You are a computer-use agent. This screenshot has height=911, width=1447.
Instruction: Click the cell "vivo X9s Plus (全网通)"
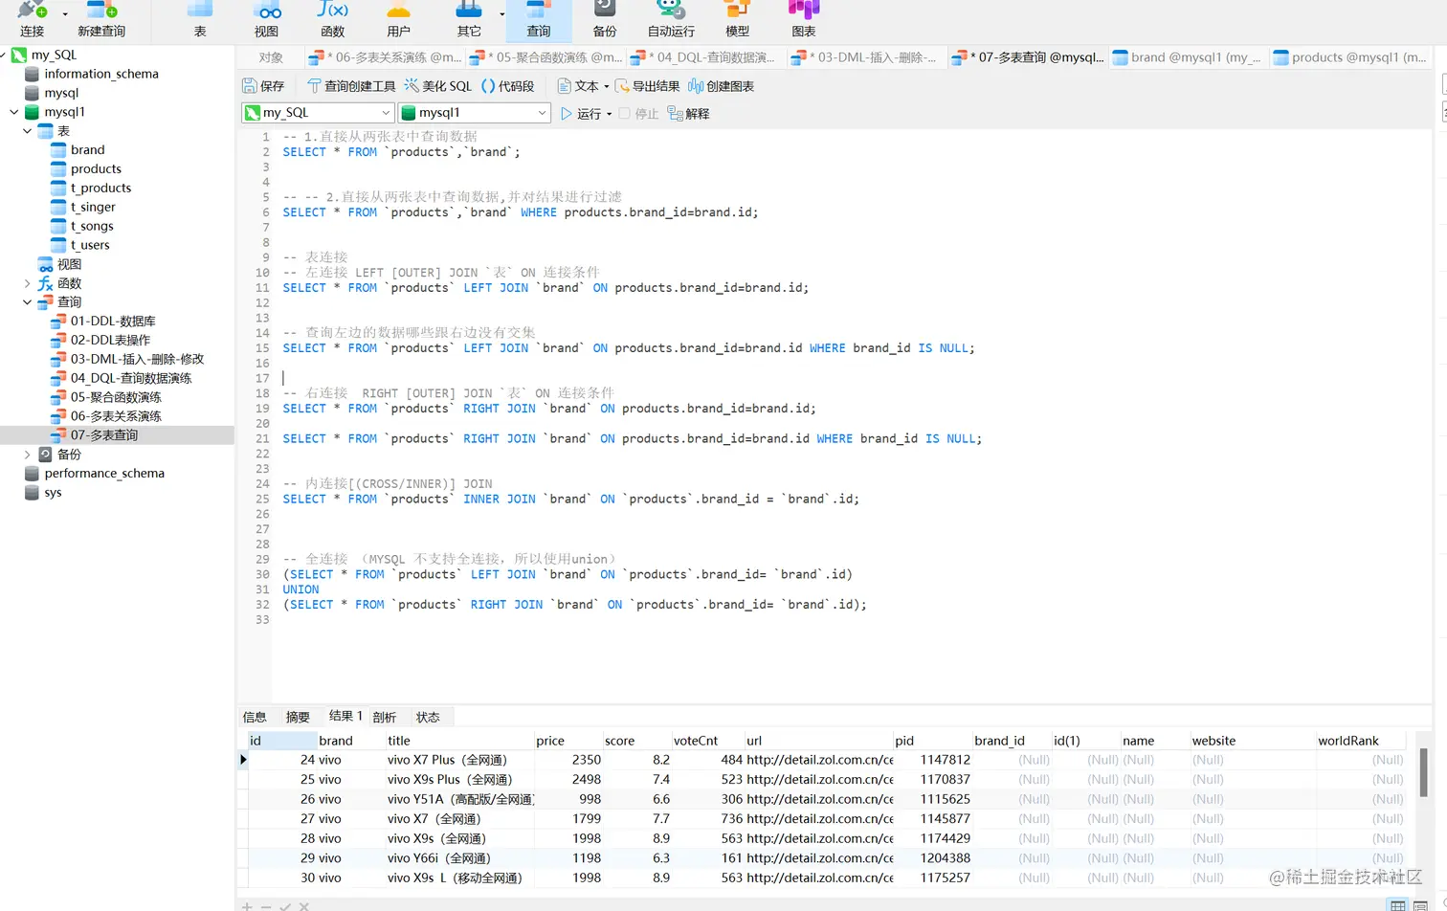pyautogui.click(x=458, y=780)
